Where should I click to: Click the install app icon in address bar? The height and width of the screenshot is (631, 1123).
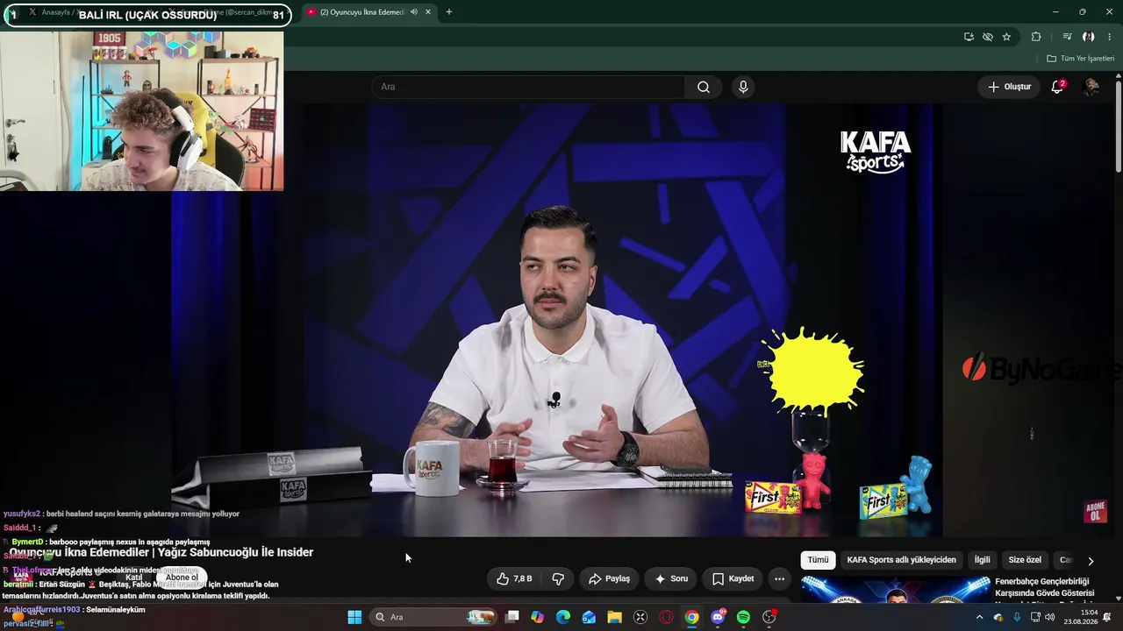pyautogui.click(x=969, y=37)
